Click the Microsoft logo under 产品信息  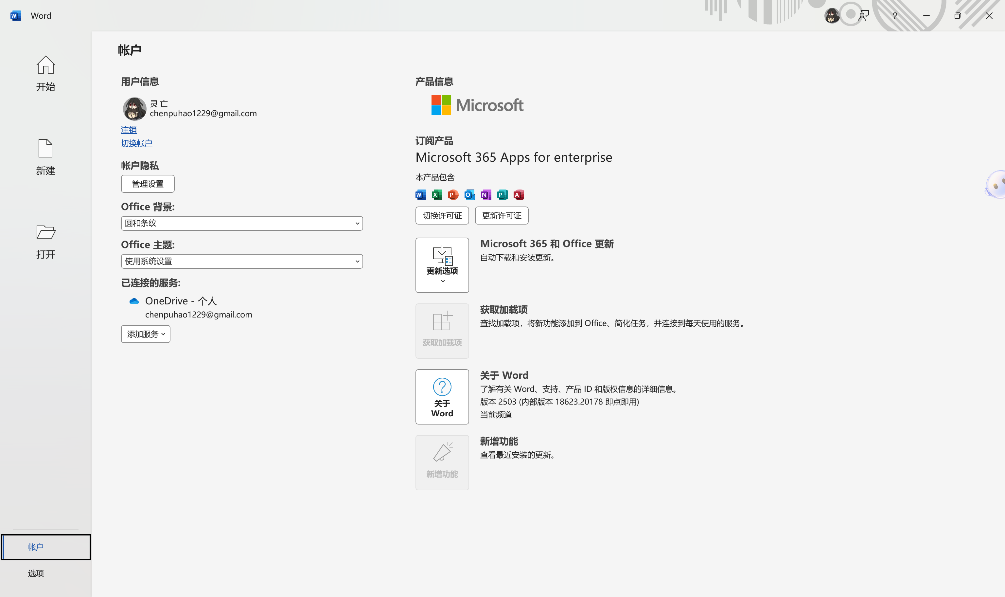pyautogui.click(x=477, y=105)
